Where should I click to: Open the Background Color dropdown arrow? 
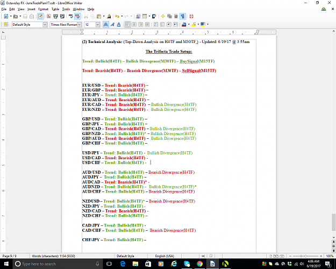tap(208, 24)
